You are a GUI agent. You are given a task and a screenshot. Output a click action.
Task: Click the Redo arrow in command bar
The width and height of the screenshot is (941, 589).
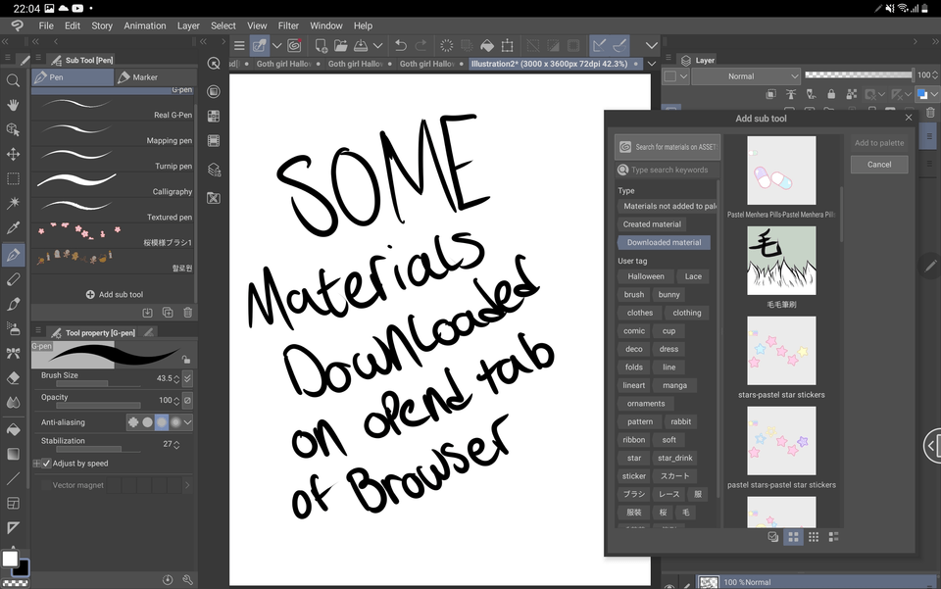click(x=421, y=46)
